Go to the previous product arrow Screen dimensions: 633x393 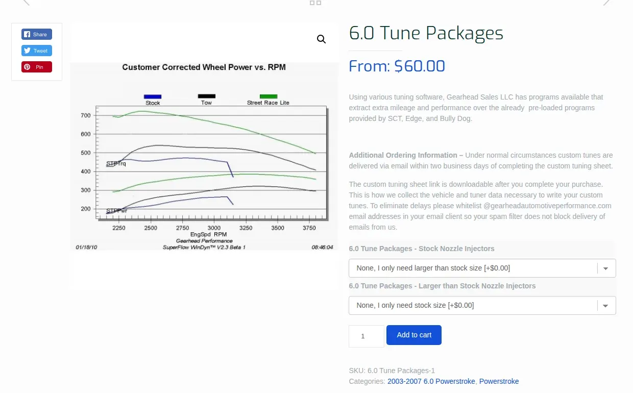tap(27, 3)
